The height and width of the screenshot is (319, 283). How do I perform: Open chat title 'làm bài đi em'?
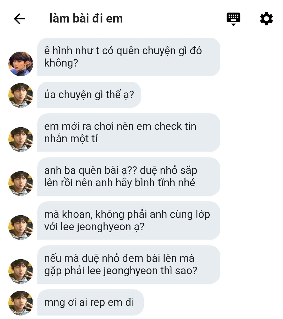pos(86,19)
